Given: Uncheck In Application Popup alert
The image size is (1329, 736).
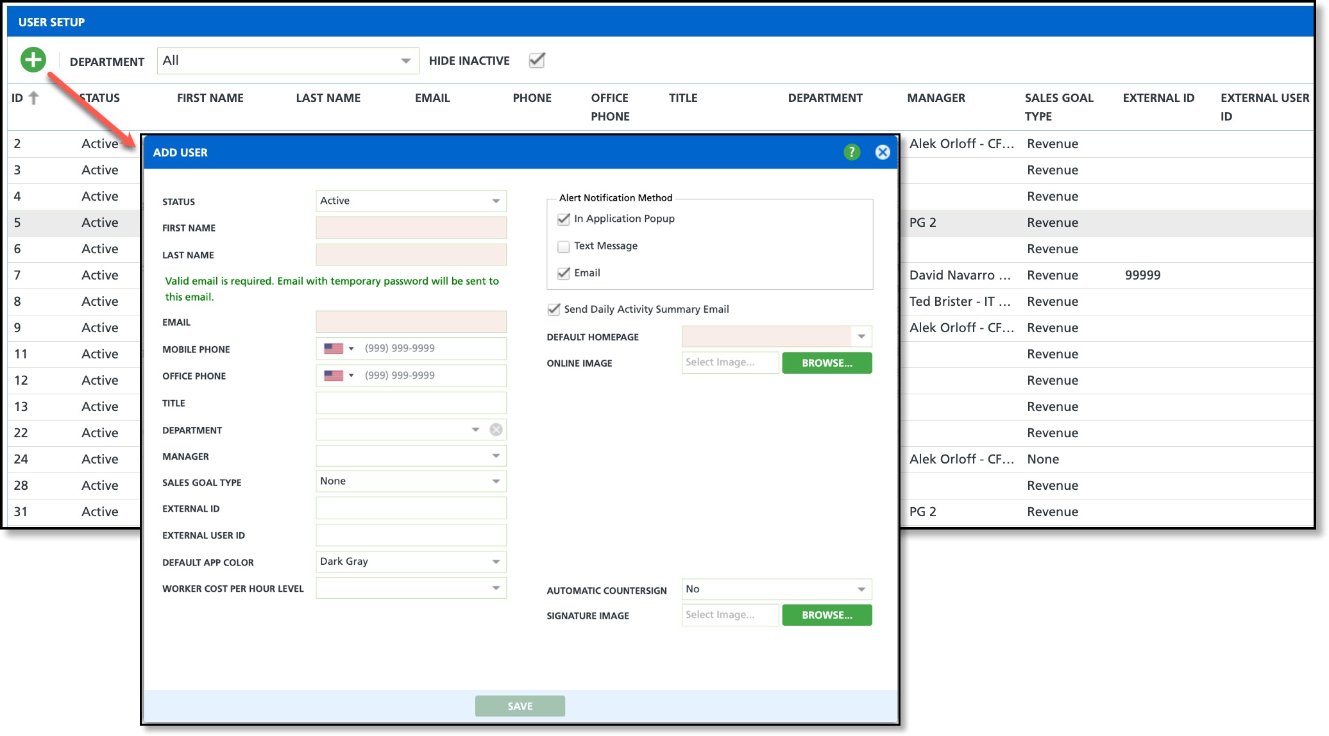Looking at the screenshot, I should [564, 219].
